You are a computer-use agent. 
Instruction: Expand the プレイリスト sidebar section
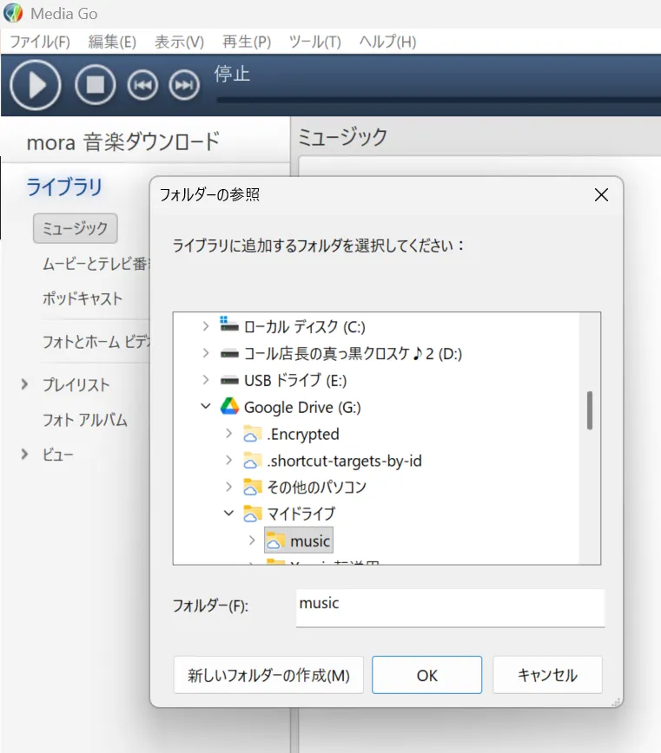[x=24, y=384]
